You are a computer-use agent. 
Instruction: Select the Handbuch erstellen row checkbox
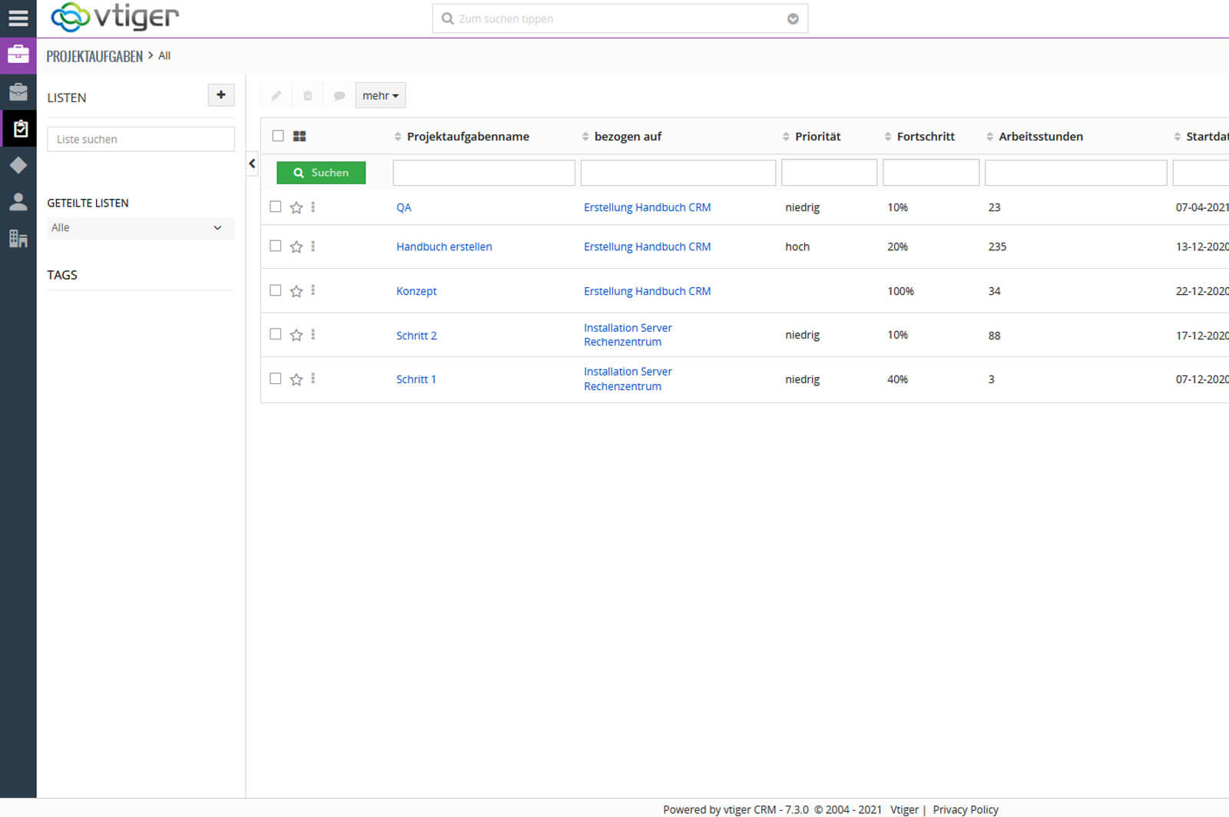click(x=276, y=246)
